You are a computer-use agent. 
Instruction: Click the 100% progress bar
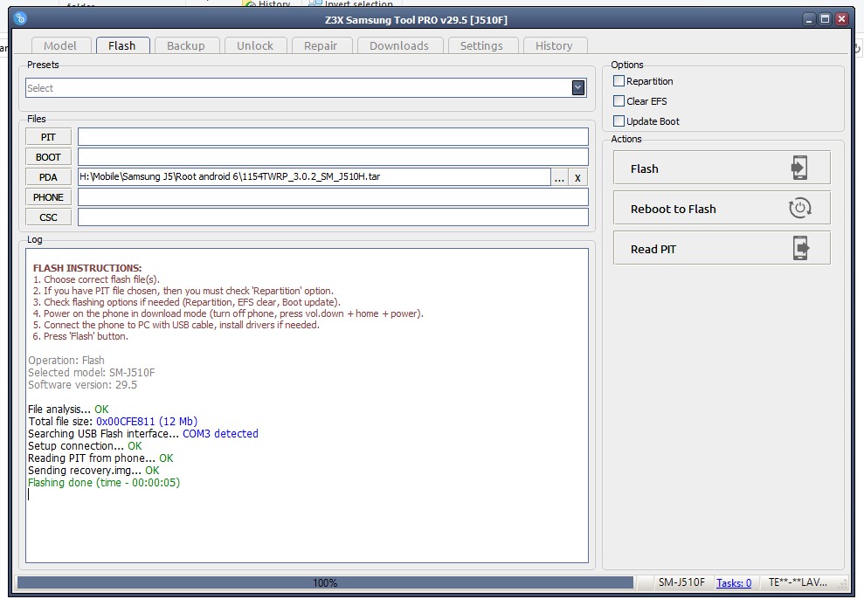[x=325, y=582]
